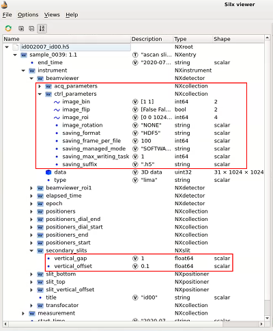Open the Options menu
The height and width of the screenshot is (331, 273).
pos(28,15)
